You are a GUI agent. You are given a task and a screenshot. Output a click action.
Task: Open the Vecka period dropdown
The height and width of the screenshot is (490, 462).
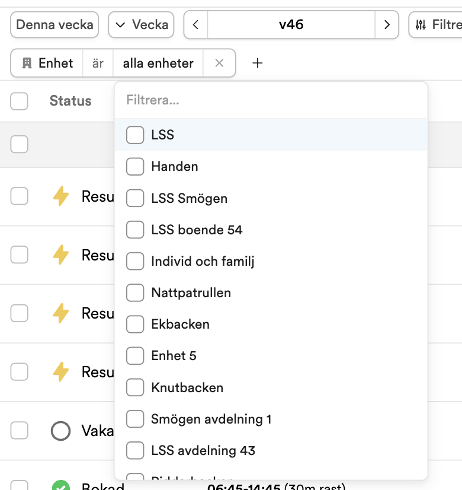[142, 25]
